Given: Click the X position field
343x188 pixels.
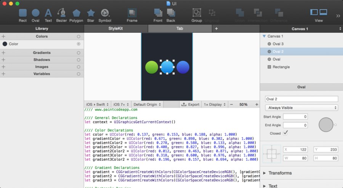Looking at the screenshot, I should [295, 150].
